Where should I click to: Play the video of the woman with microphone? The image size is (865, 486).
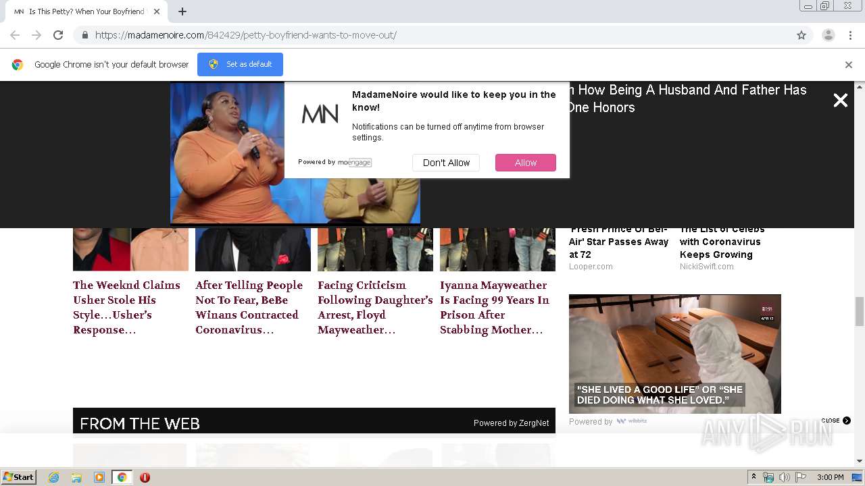pos(295,153)
